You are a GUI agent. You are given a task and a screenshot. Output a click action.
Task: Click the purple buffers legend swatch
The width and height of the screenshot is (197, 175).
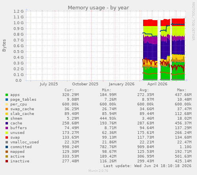7,128
